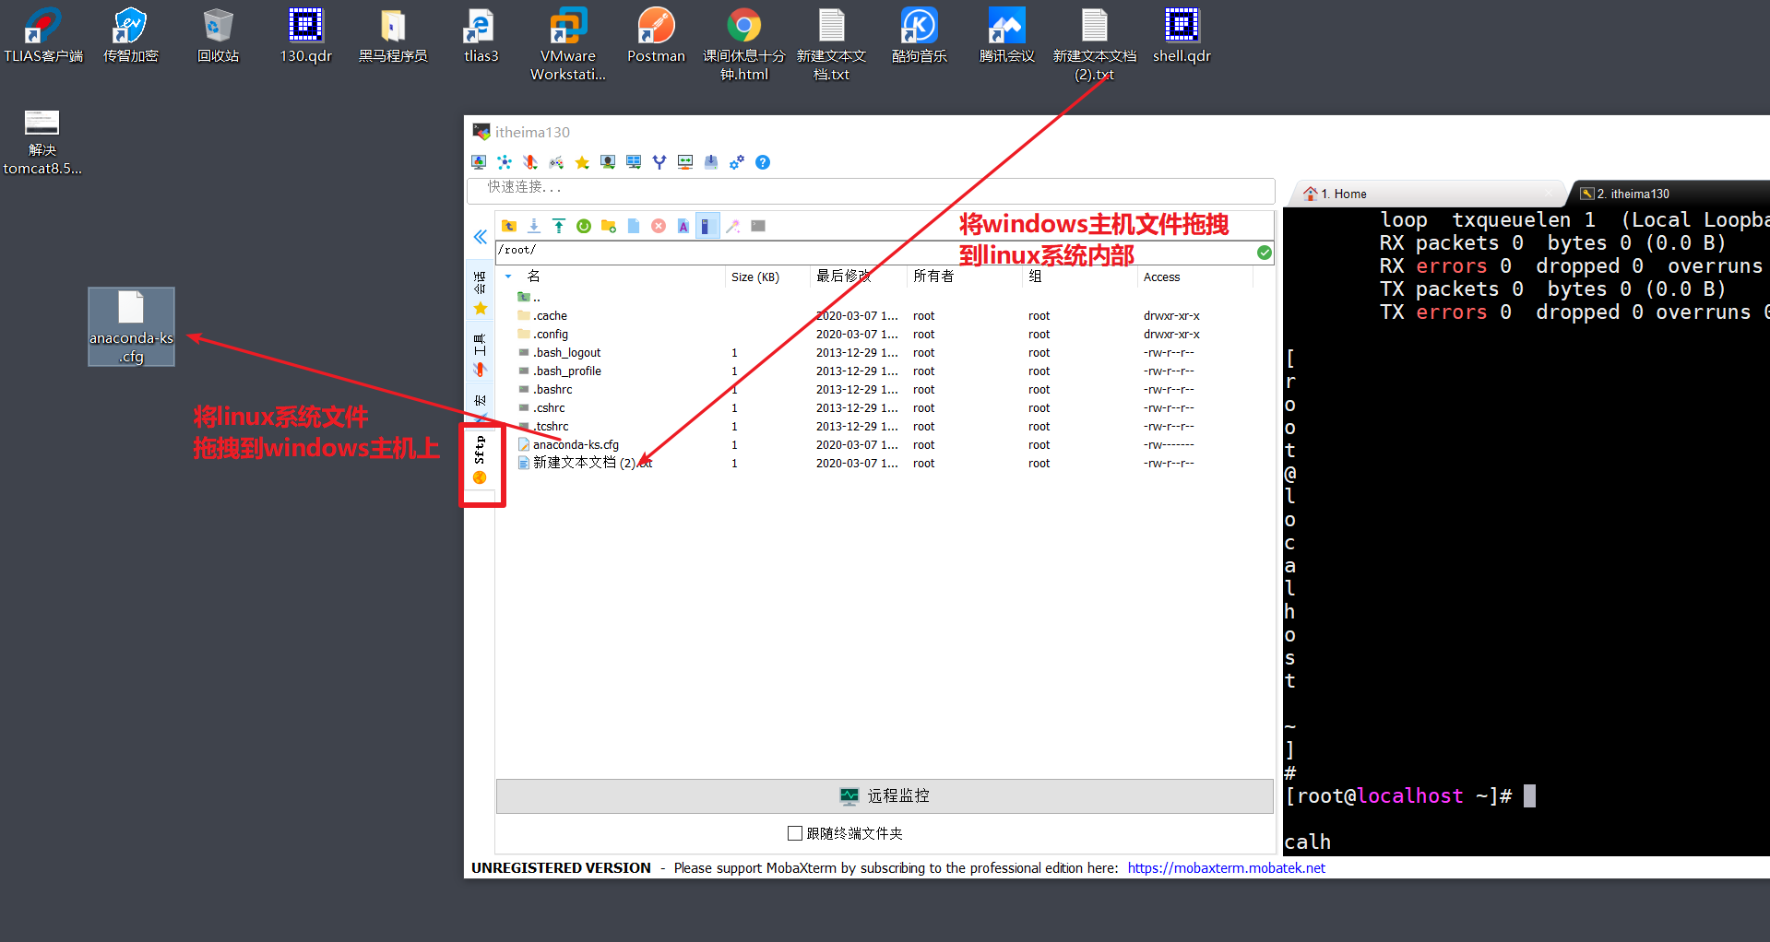This screenshot has height=942, width=1770.
Task: Select the .config folder row
Action: pos(884,334)
